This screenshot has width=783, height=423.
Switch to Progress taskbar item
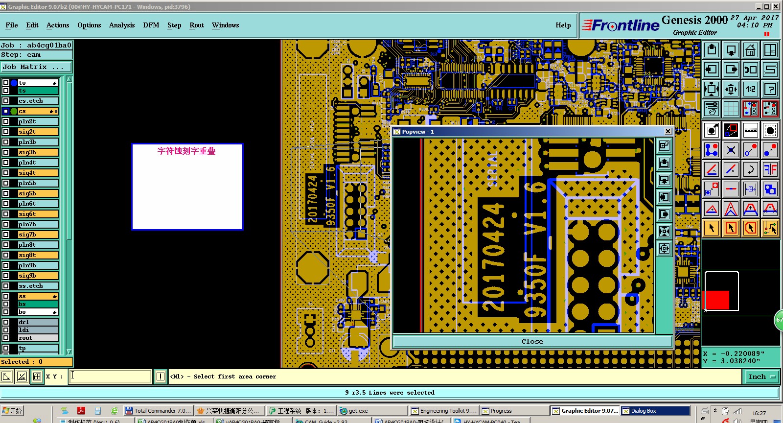point(514,411)
